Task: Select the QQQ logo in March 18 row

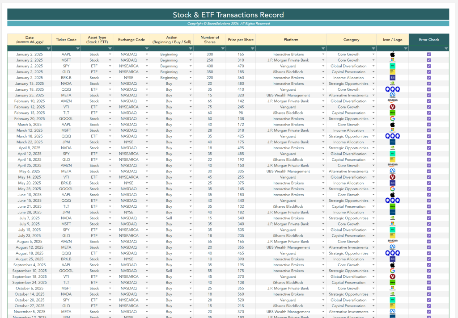Action: pyautogui.click(x=393, y=136)
